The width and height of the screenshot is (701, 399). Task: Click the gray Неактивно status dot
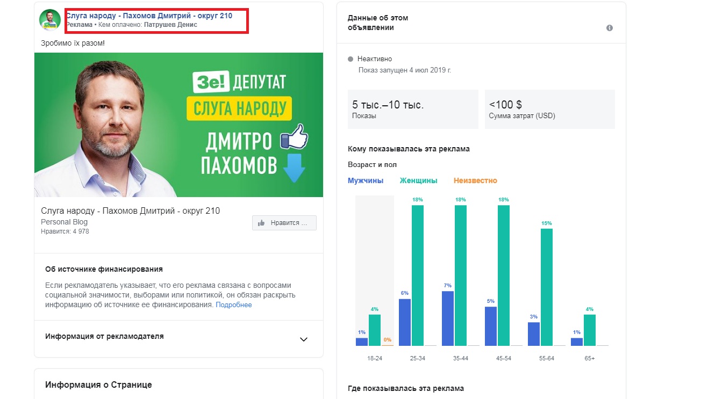point(350,59)
